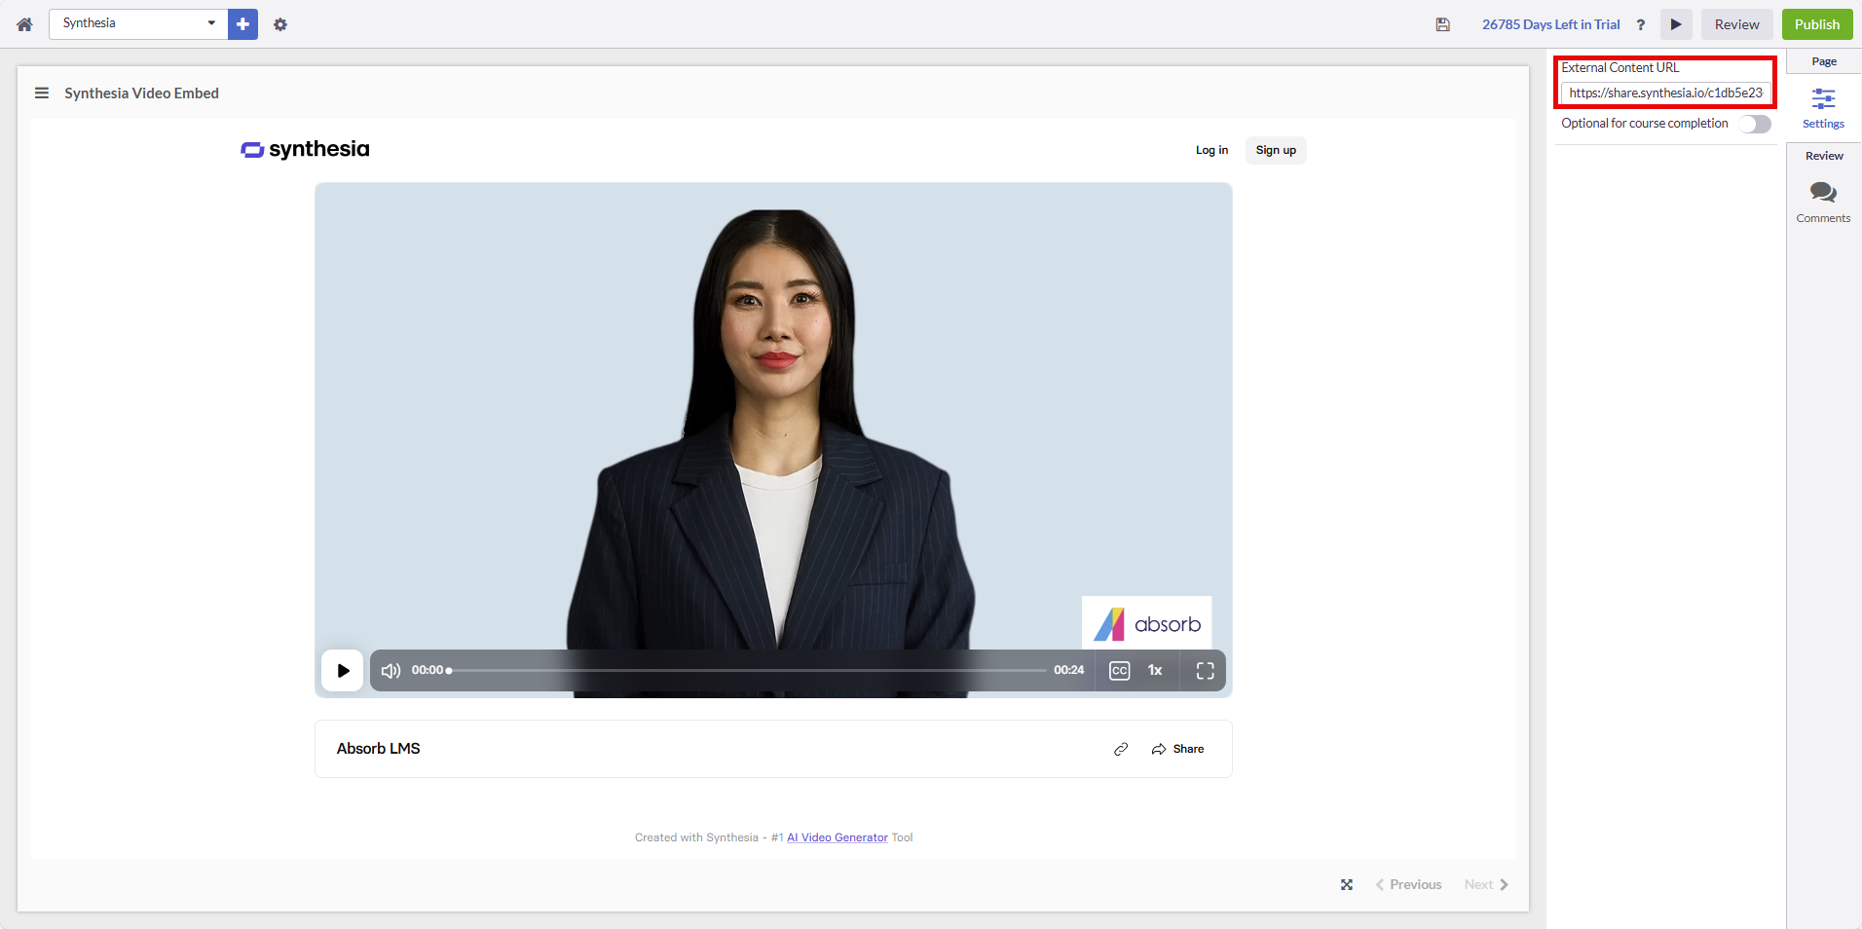Click the Review button in top bar
The width and height of the screenshot is (1862, 929).
point(1736,24)
